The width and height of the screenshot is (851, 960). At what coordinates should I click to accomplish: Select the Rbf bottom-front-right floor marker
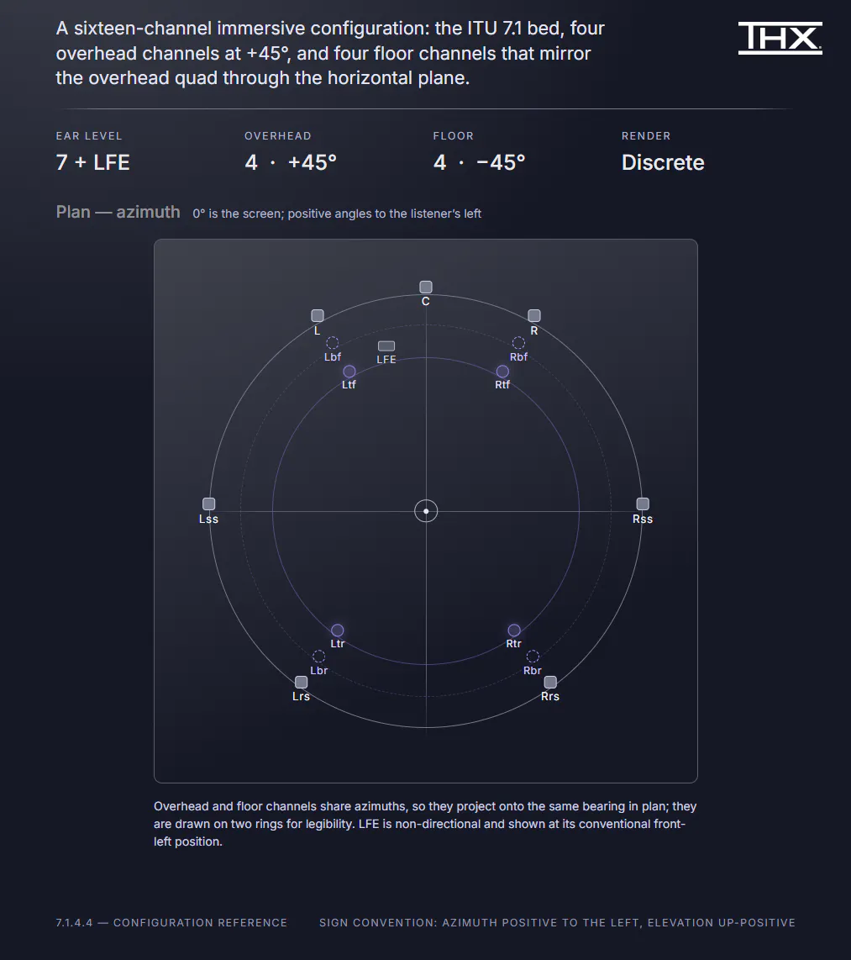pos(519,343)
